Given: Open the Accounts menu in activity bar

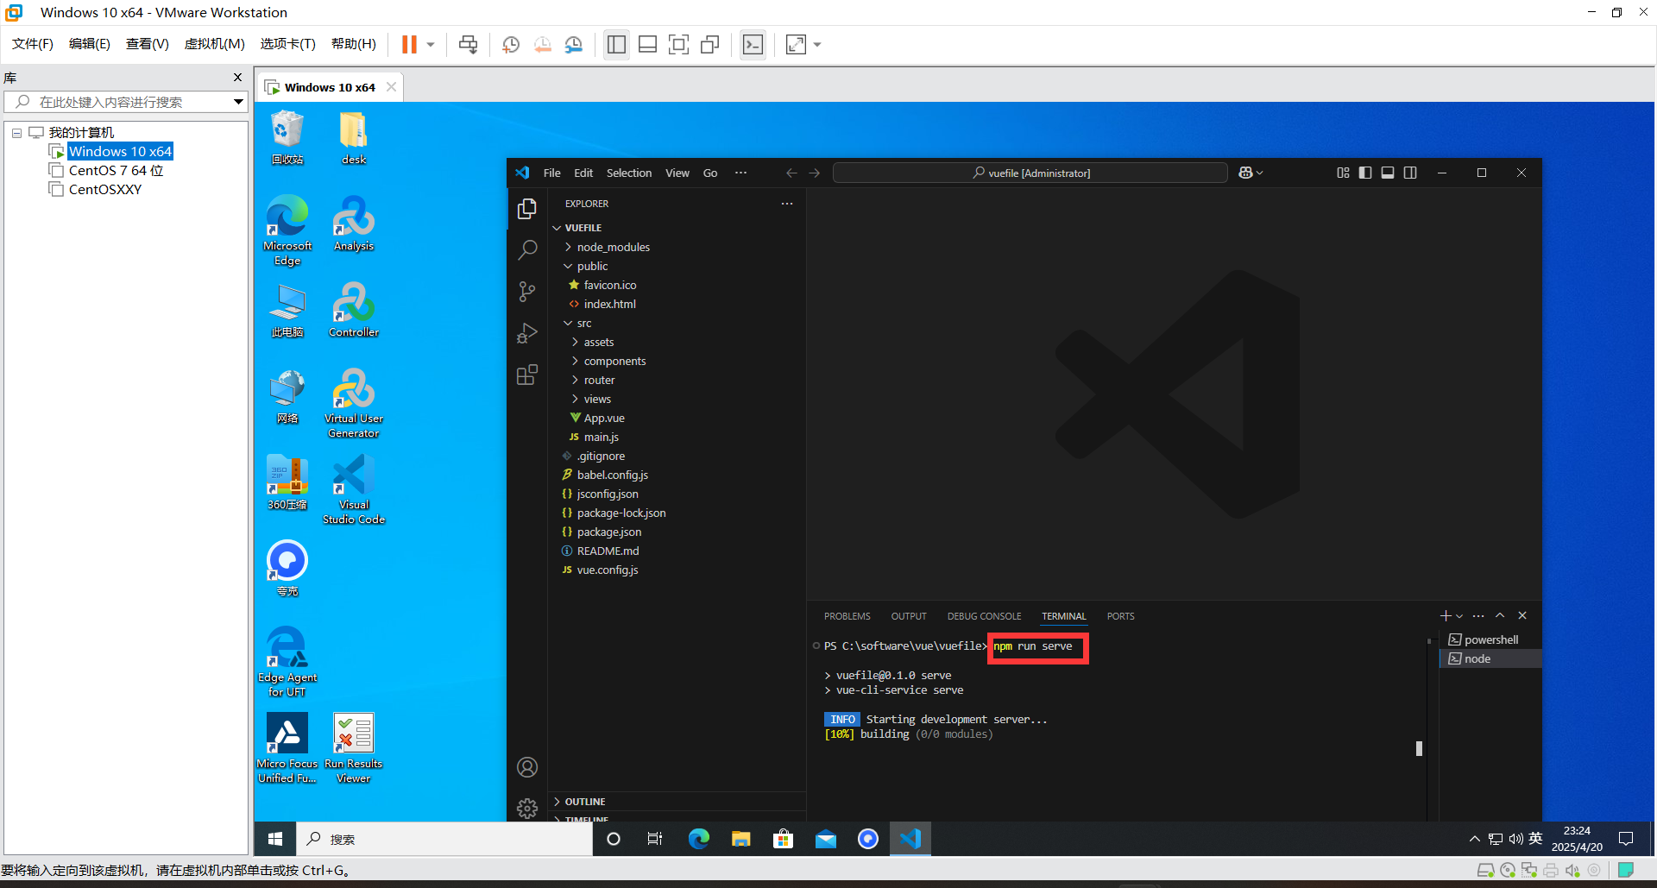Looking at the screenshot, I should coord(527,767).
